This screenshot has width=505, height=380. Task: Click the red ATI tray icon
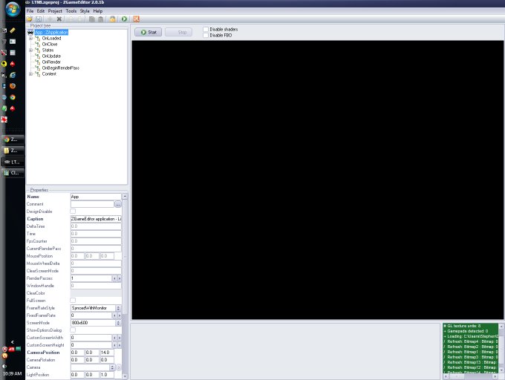(11, 349)
